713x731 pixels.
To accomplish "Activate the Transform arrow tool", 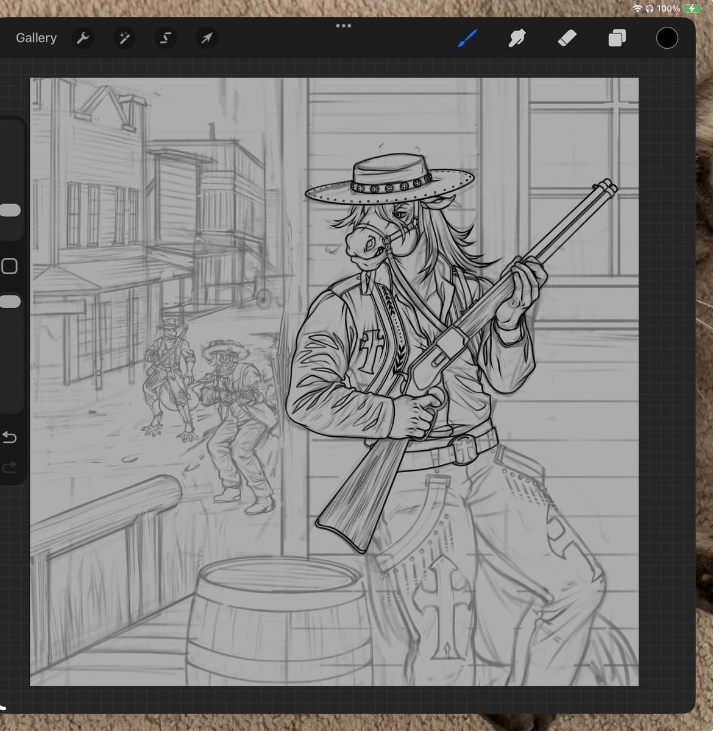I will (207, 38).
